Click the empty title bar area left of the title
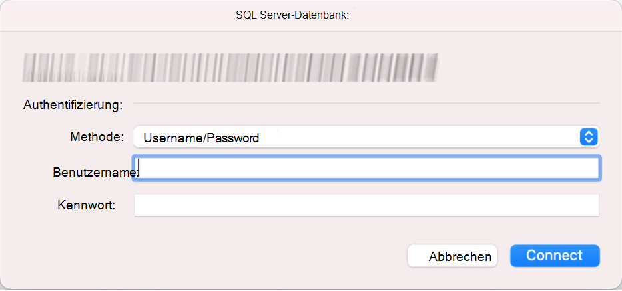This screenshot has height=291, width=622. [x=119, y=15]
